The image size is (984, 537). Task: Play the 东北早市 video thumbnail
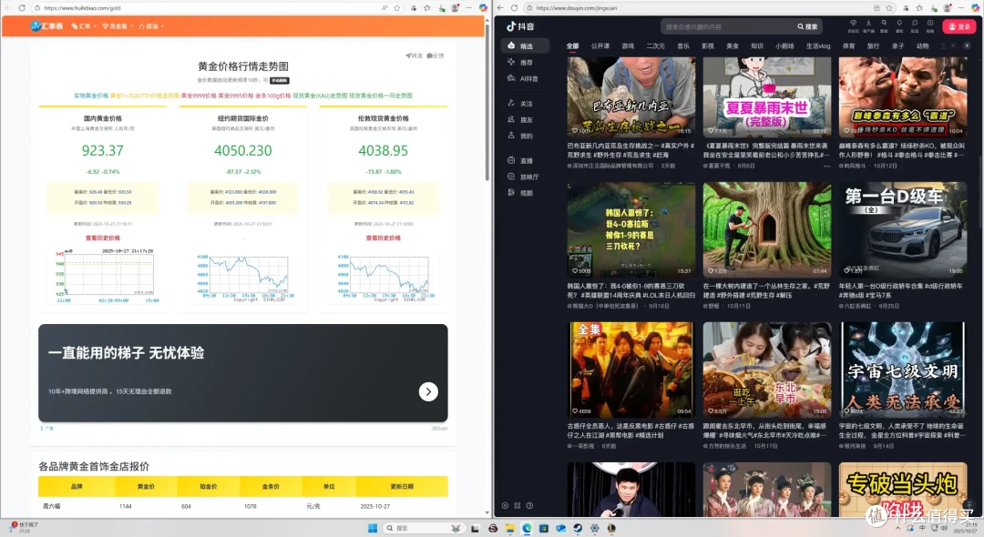tap(767, 370)
